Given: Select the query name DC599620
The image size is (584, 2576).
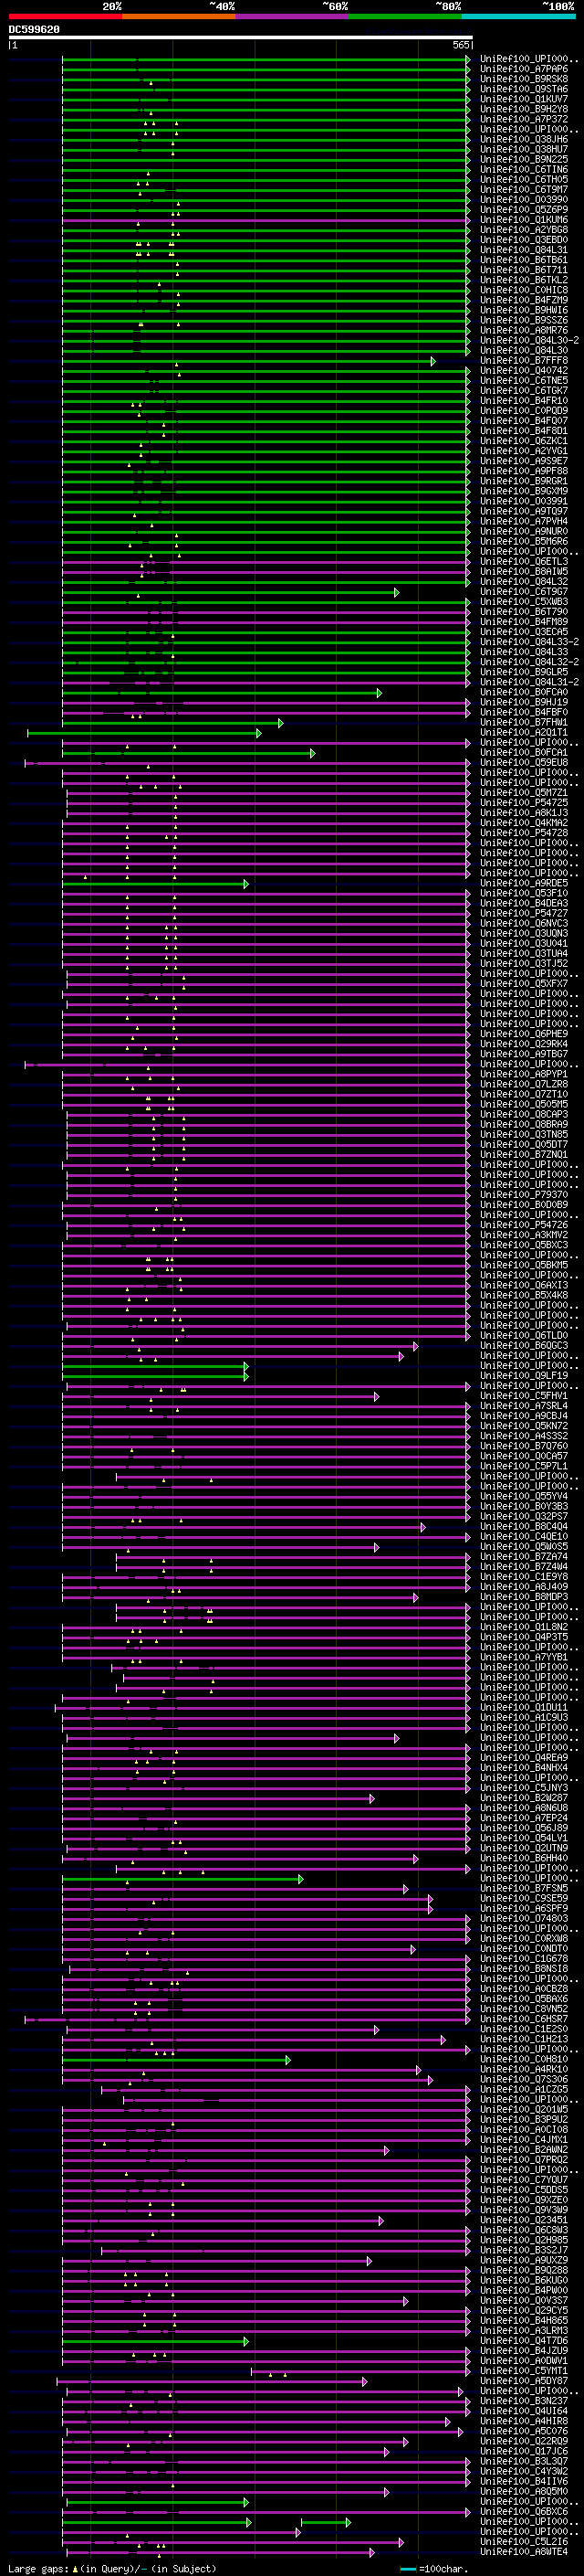Looking at the screenshot, I should (34, 30).
